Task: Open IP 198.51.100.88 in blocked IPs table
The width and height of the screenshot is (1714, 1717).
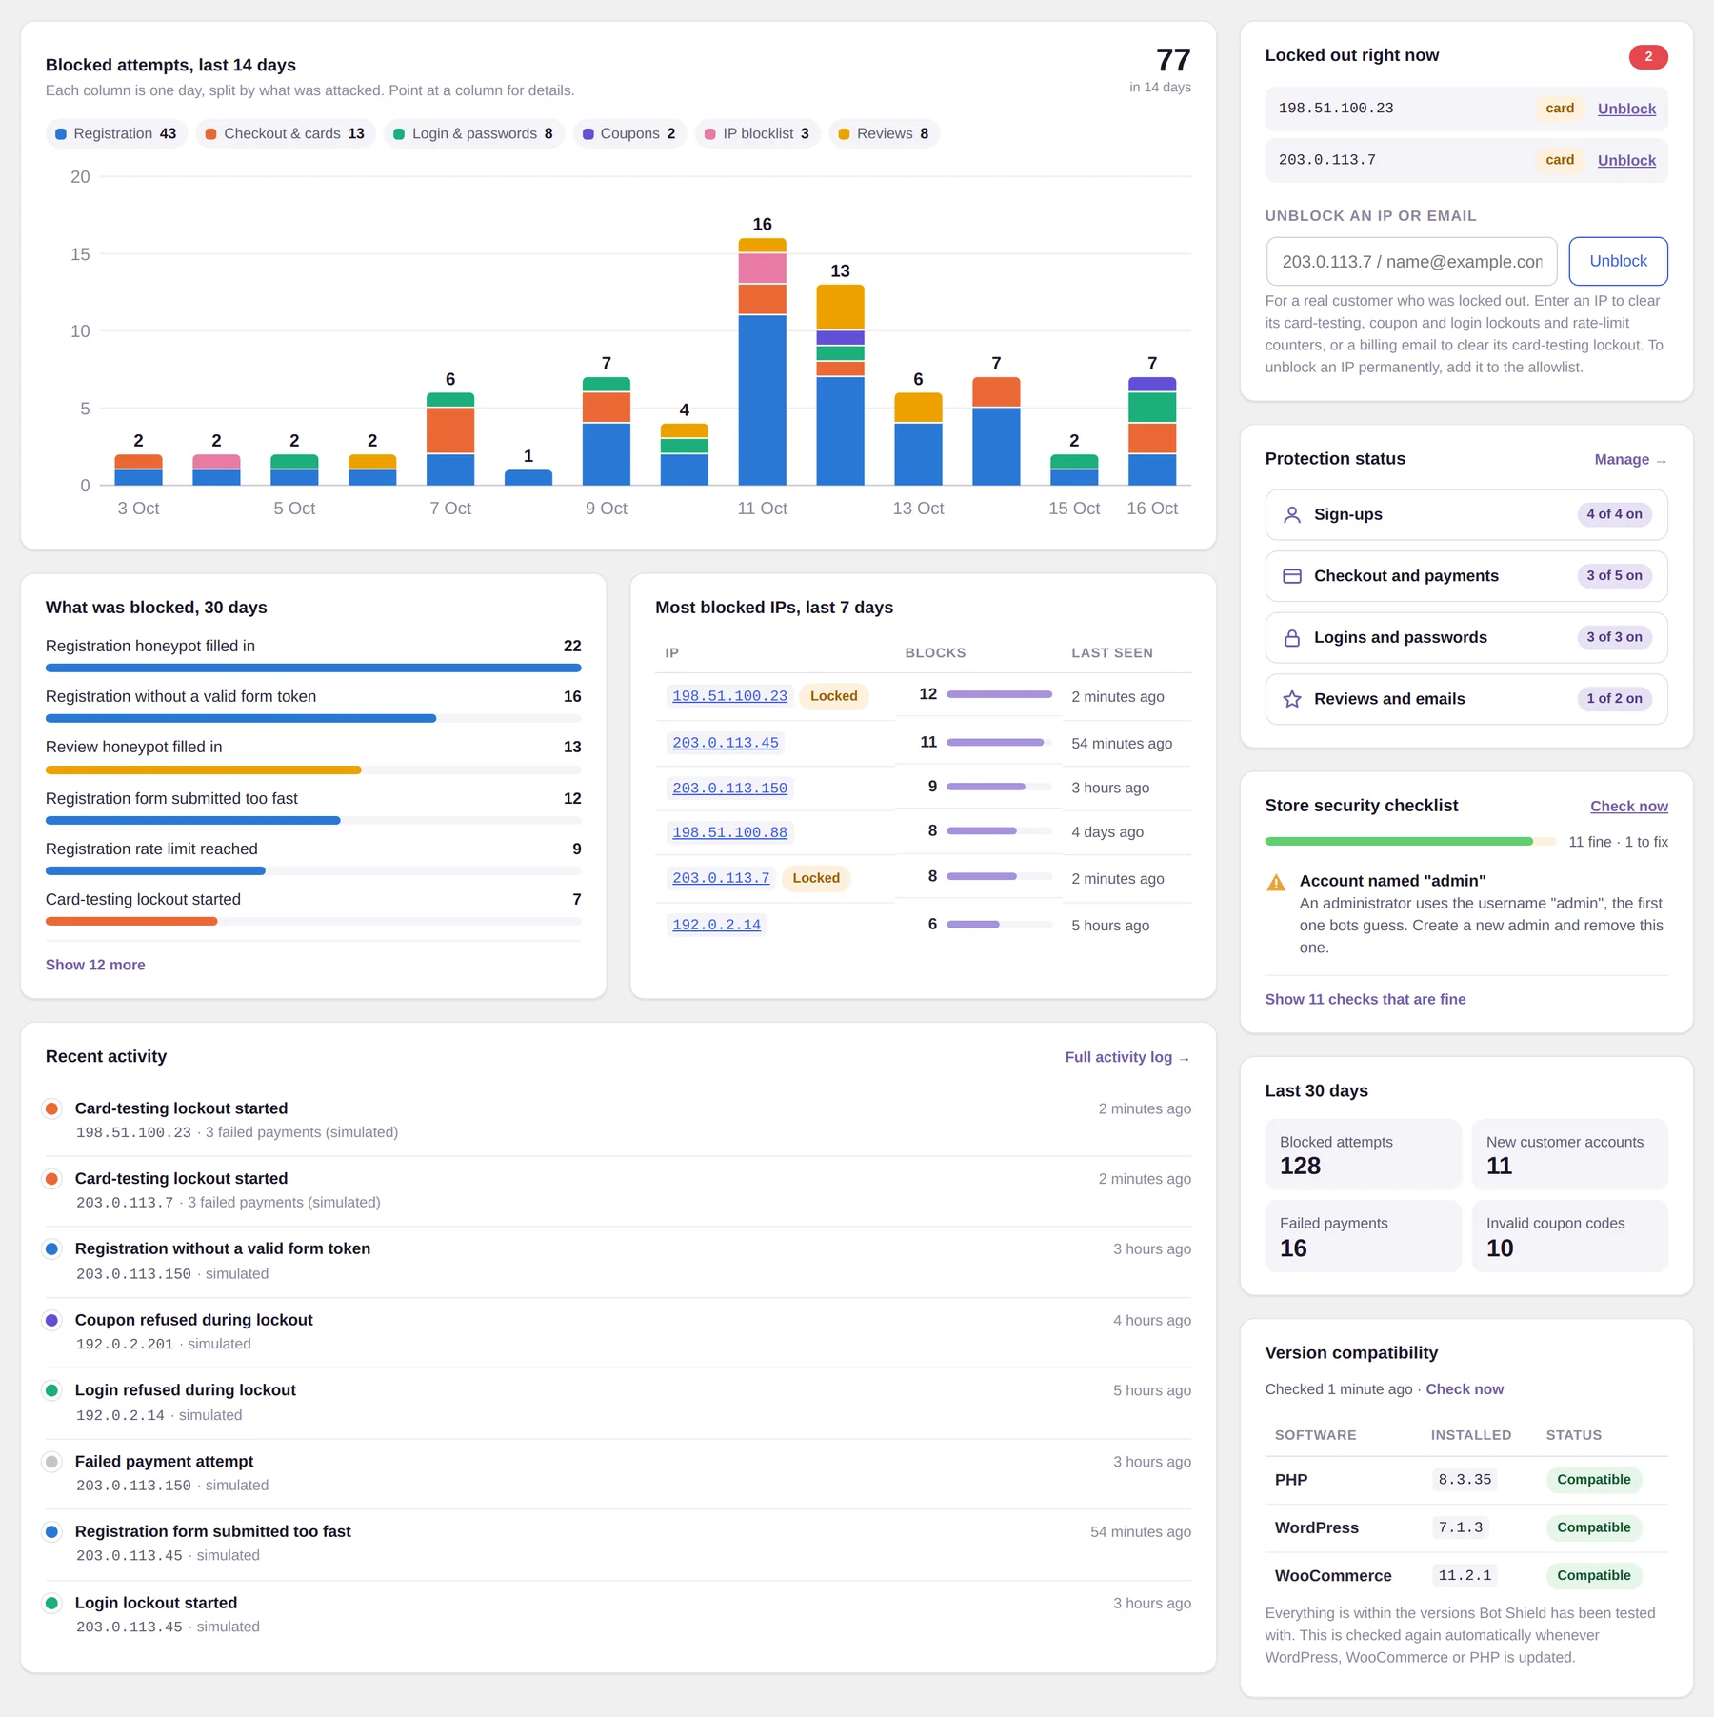Action: point(729,832)
